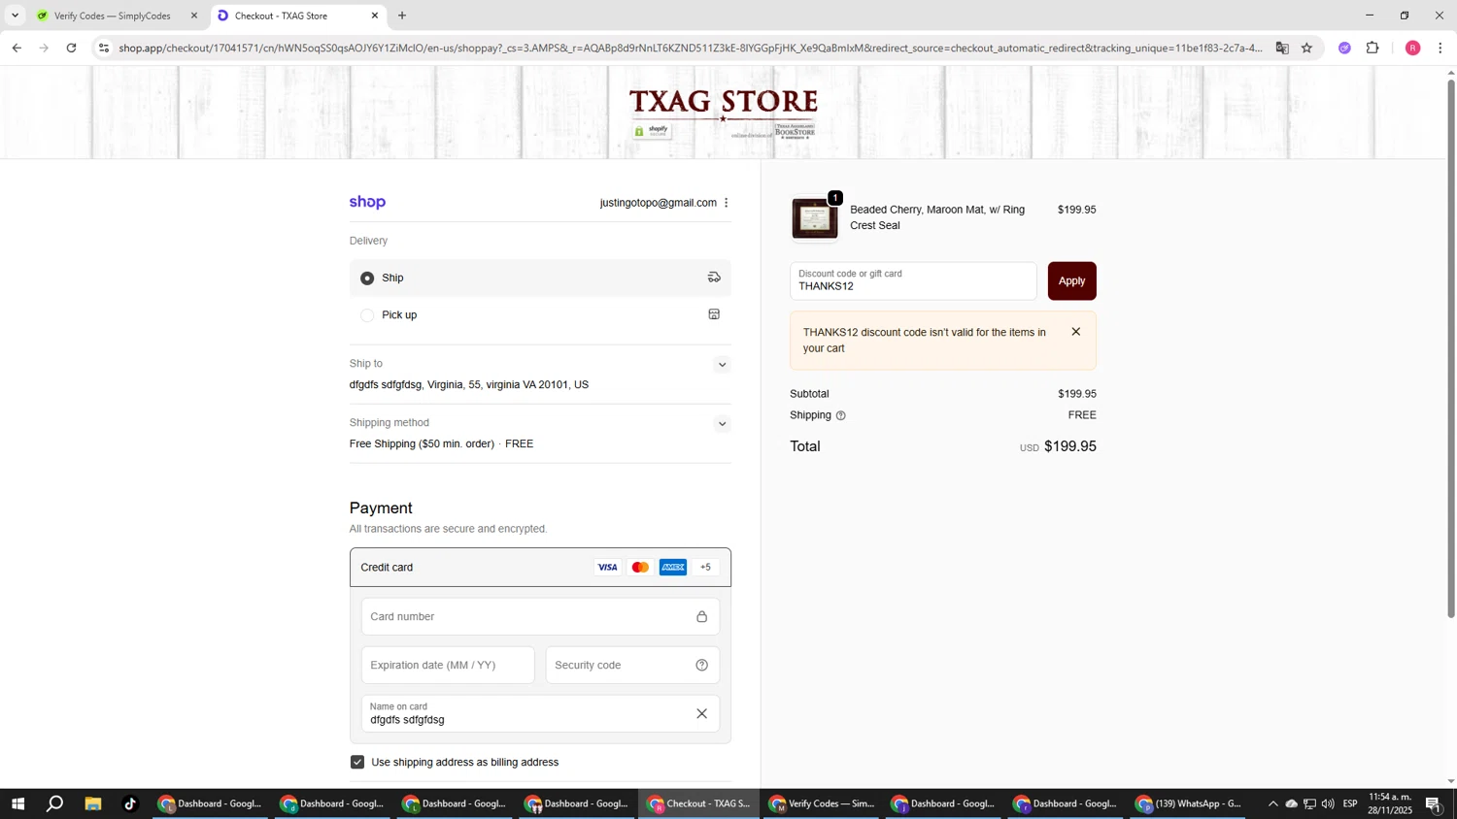Click the Card number field
The width and height of the screenshot is (1457, 819).
point(540,617)
